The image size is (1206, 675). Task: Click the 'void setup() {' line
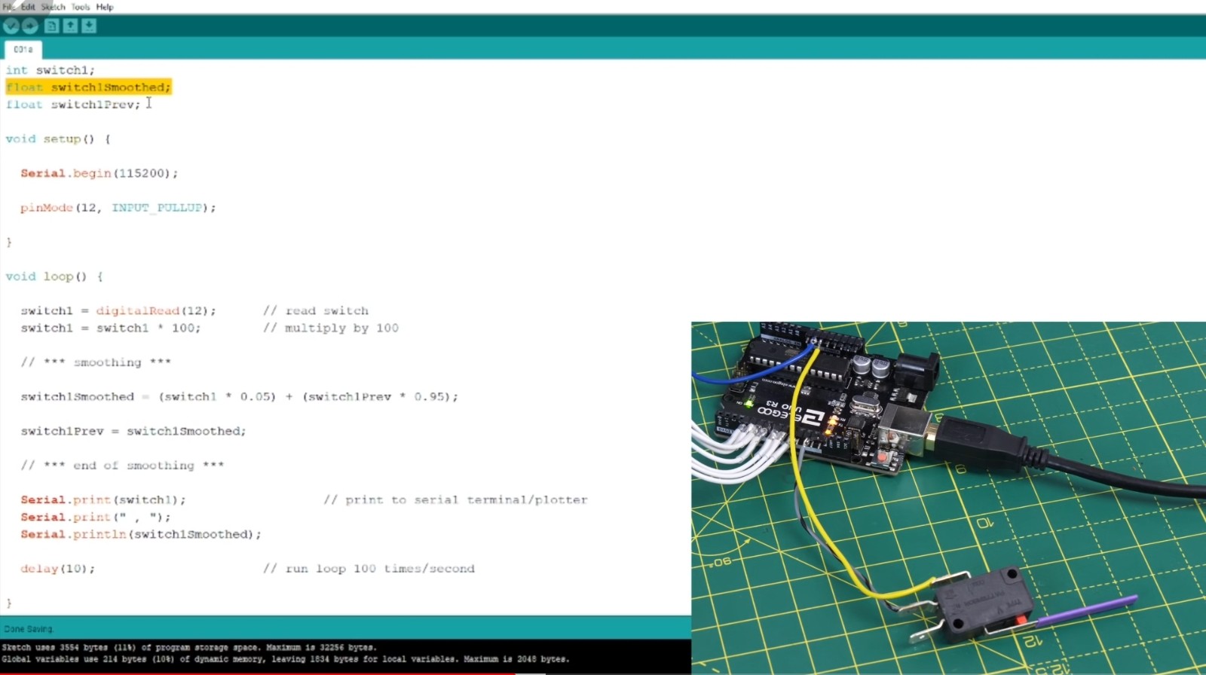58,139
